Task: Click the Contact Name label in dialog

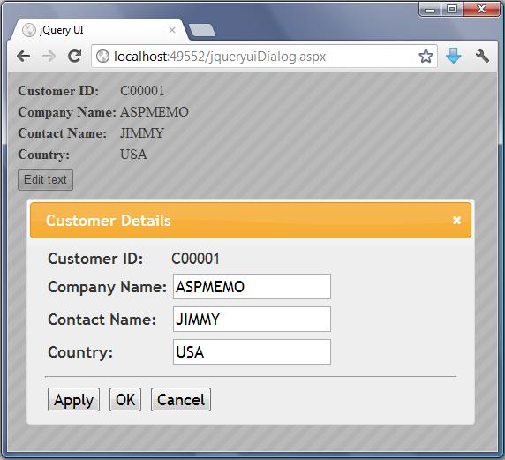Action: coord(102,320)
